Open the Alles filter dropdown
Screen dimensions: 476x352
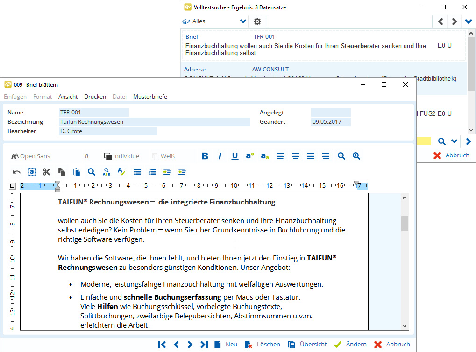click(243, 21)
